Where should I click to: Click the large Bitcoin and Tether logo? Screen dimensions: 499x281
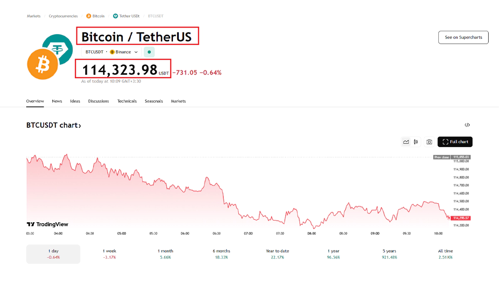tap(49, 56)
